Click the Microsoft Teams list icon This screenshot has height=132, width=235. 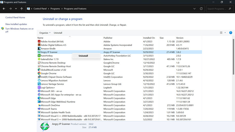coord(39,109)
